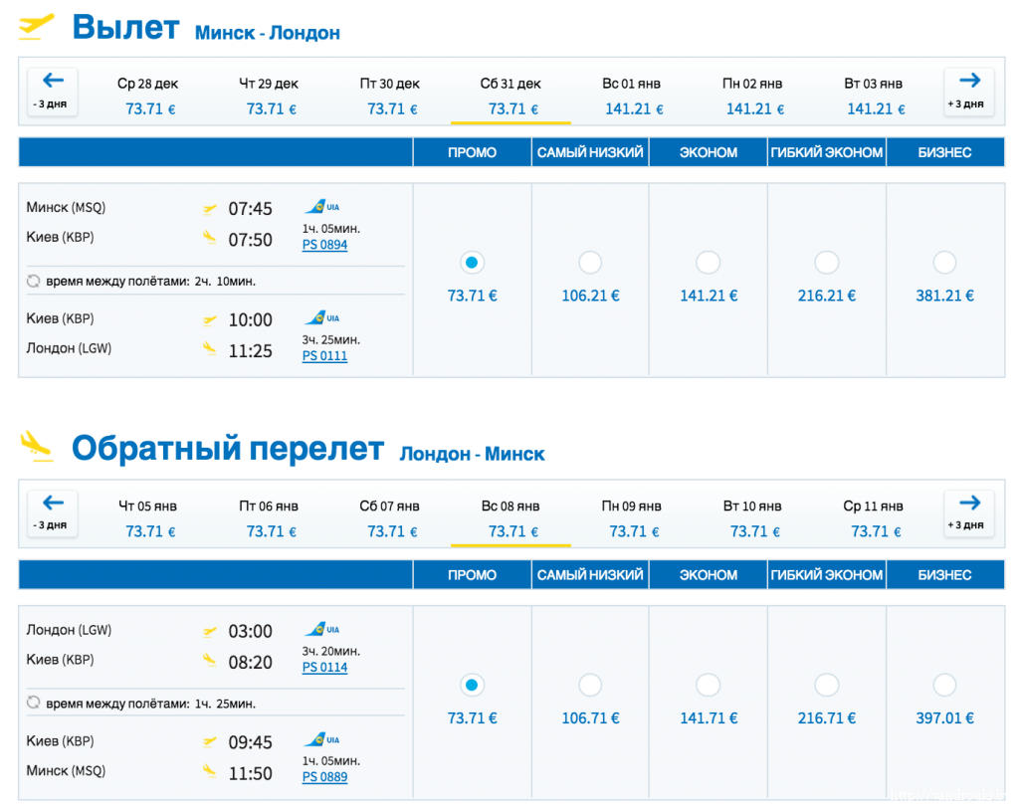Advance return dates forward by 3 days

click(969, 511)
